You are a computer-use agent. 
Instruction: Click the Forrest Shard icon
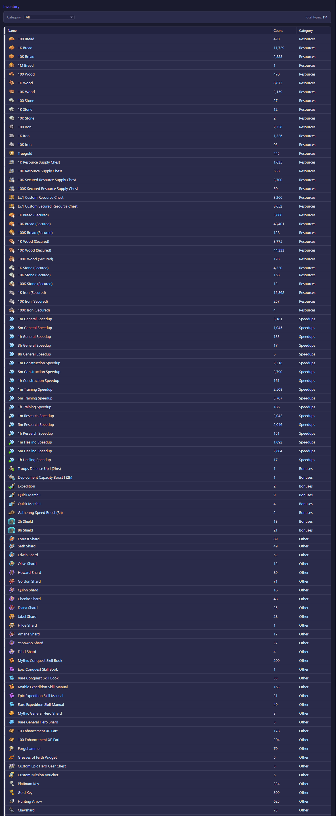point(12,539)
